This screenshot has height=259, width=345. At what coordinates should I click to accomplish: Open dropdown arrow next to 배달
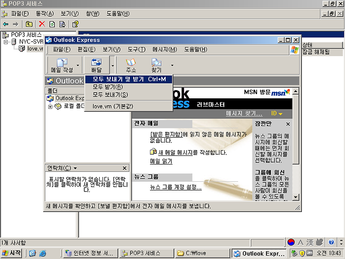(113, 65)
